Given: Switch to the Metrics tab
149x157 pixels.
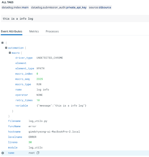Looking at the screenshot, I should coord(34,31).
